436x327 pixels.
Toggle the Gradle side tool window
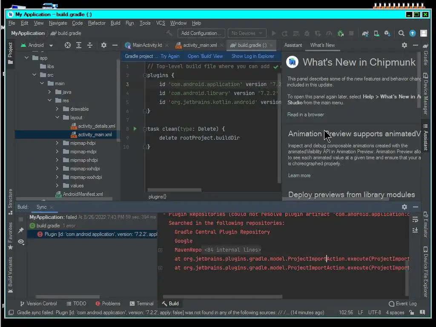point(425,54)
